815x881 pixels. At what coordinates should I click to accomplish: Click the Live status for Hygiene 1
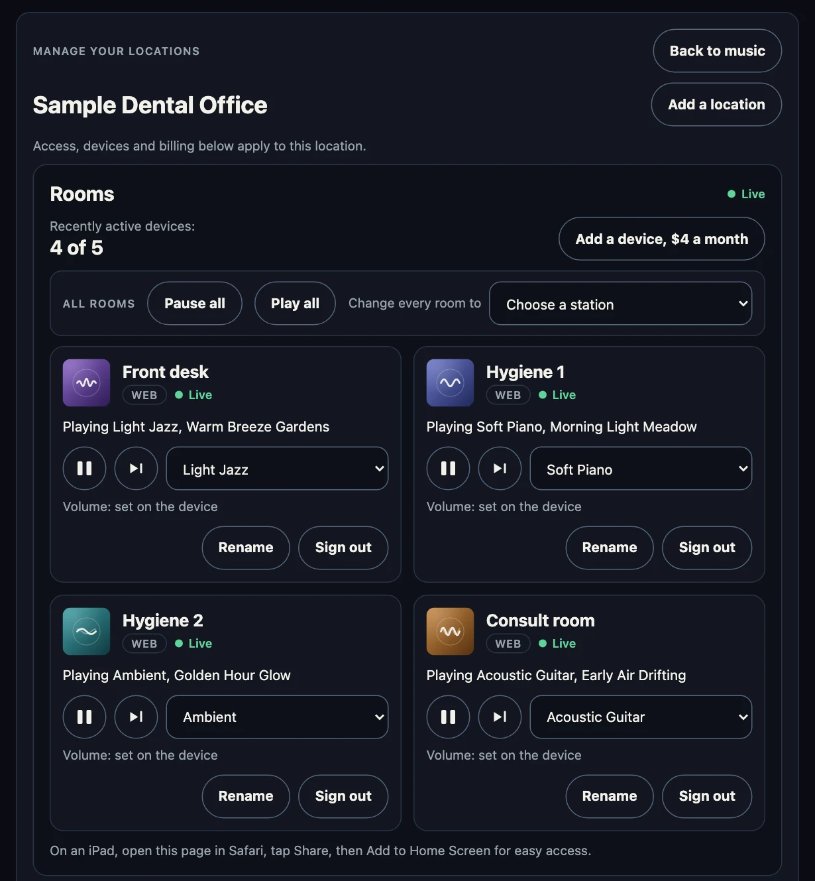557,395
